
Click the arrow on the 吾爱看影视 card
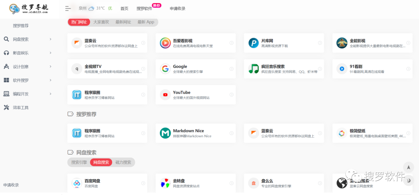click(x=231, y=43)
